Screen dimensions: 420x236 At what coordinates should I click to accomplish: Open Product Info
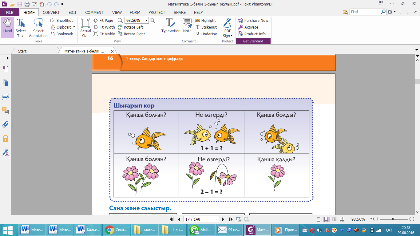(x=252, y=34)
